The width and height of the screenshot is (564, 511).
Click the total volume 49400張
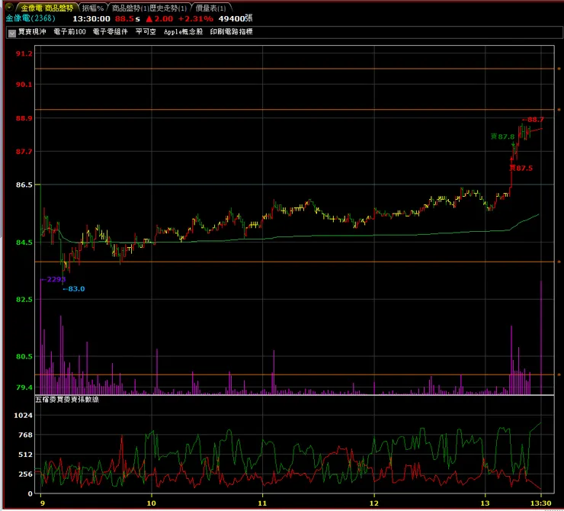click(x=236, y=19)
